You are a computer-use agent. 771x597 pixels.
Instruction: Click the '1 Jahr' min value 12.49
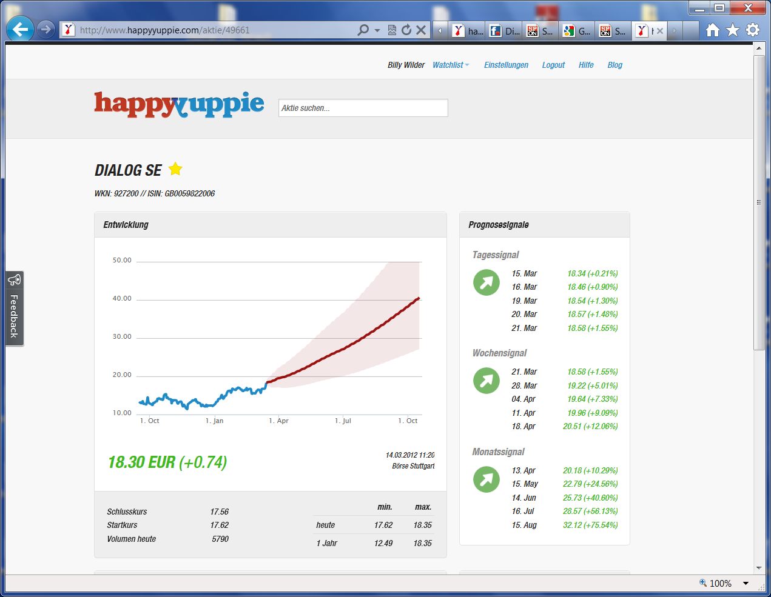click(x=383, y=543)
